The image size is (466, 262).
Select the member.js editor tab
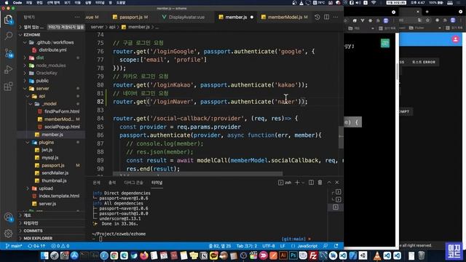(x=236, y=17)
